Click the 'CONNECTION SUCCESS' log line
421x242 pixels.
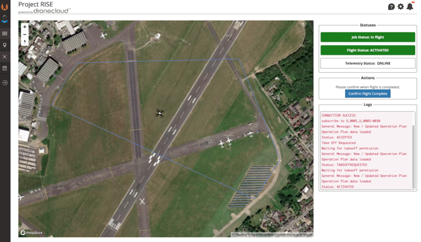[x=338, y=116]
